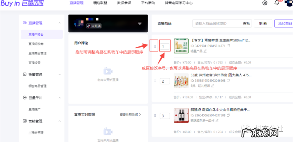Collapse the 营销管理 sidebar section
The width and height of the screenshot is (293, 144).
point(60,121)
